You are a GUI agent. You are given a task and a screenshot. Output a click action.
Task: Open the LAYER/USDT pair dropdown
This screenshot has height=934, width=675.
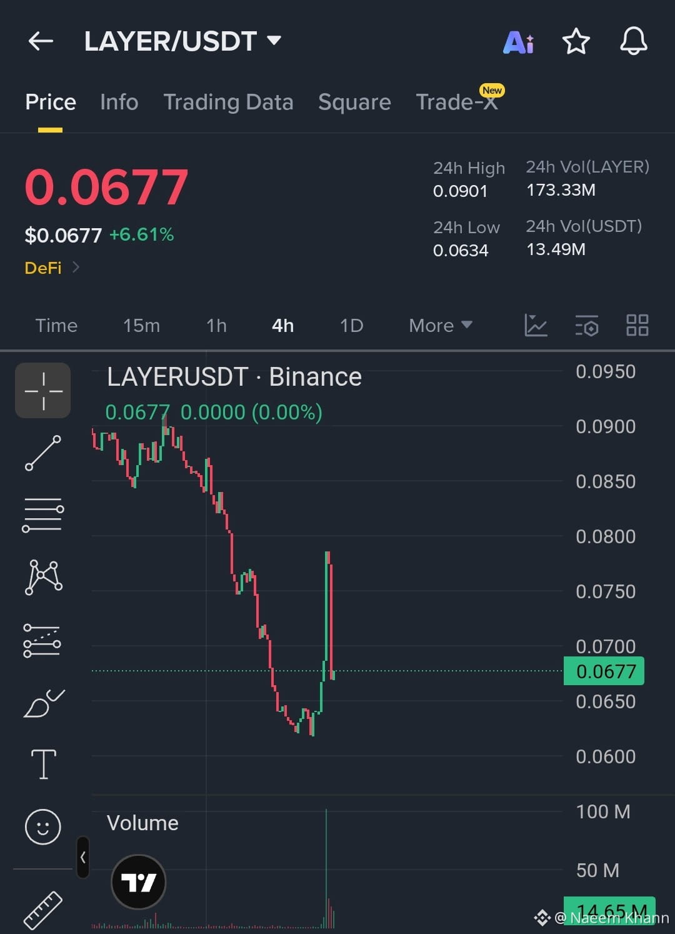pos(182,41)
